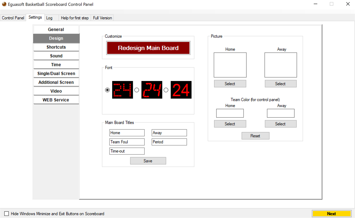Select an Away team picture
Screen dimensions: 355x218
(x=280, y=84)
